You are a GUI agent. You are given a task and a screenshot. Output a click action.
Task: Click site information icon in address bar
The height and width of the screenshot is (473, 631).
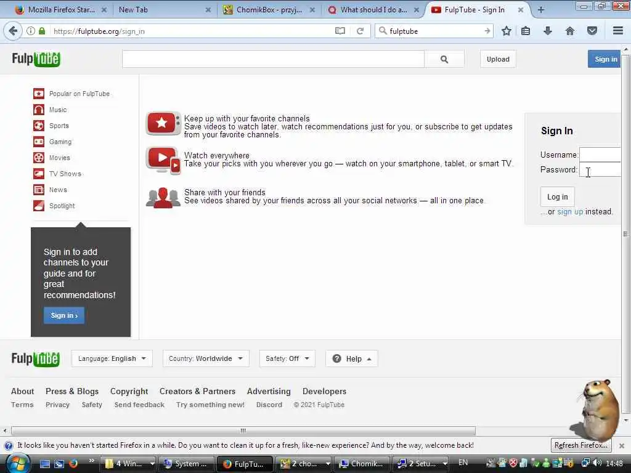coord(31,31)
